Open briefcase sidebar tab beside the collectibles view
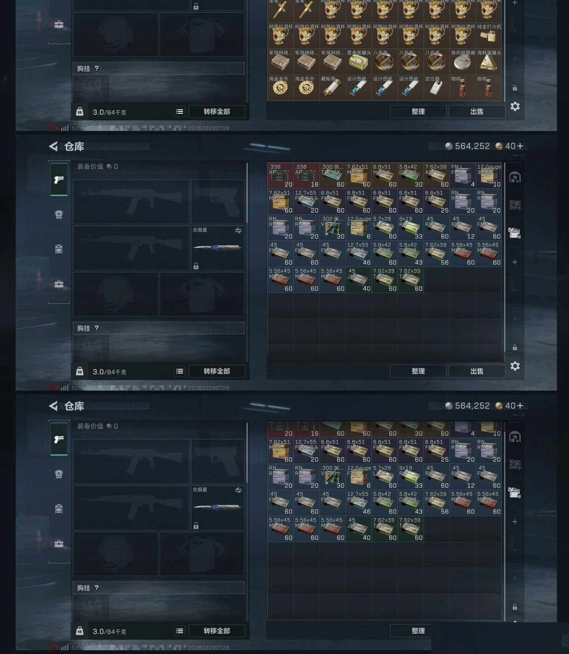The image size is (569, 654). pos(59,25)
